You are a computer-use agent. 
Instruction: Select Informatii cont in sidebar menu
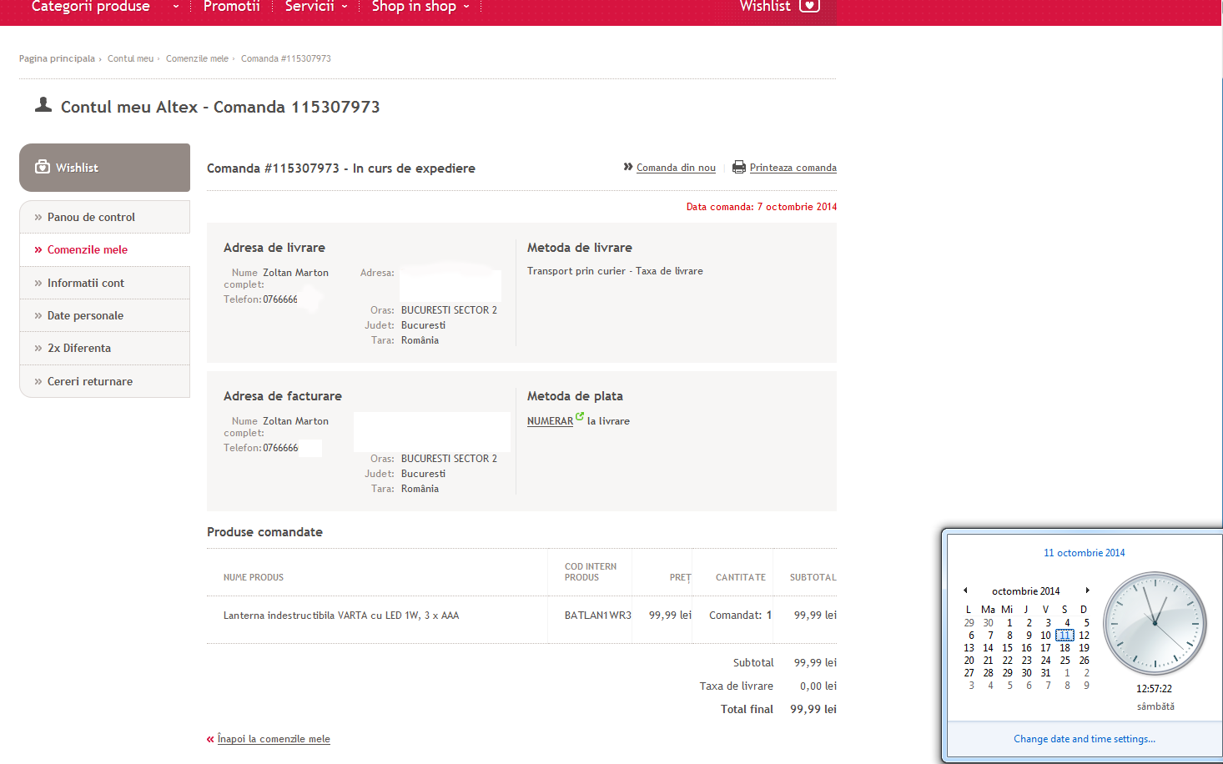(85, 283)
